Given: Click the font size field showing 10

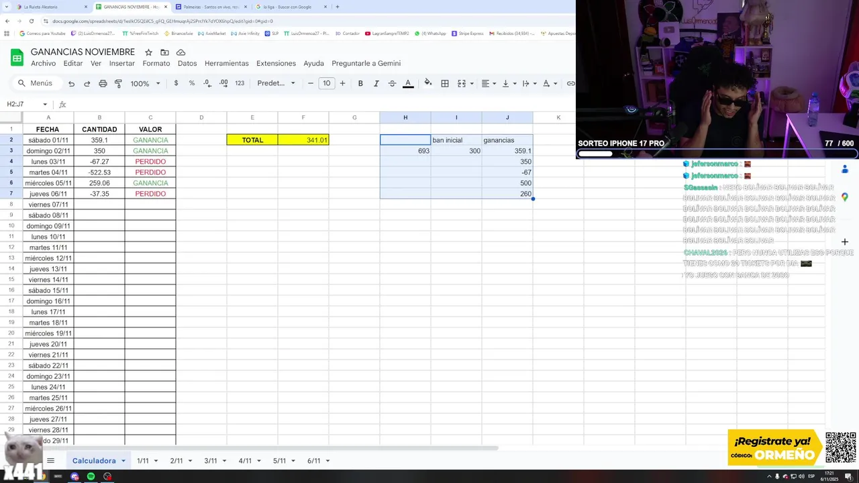Looking at the screenshot, I should coord(326,83).
